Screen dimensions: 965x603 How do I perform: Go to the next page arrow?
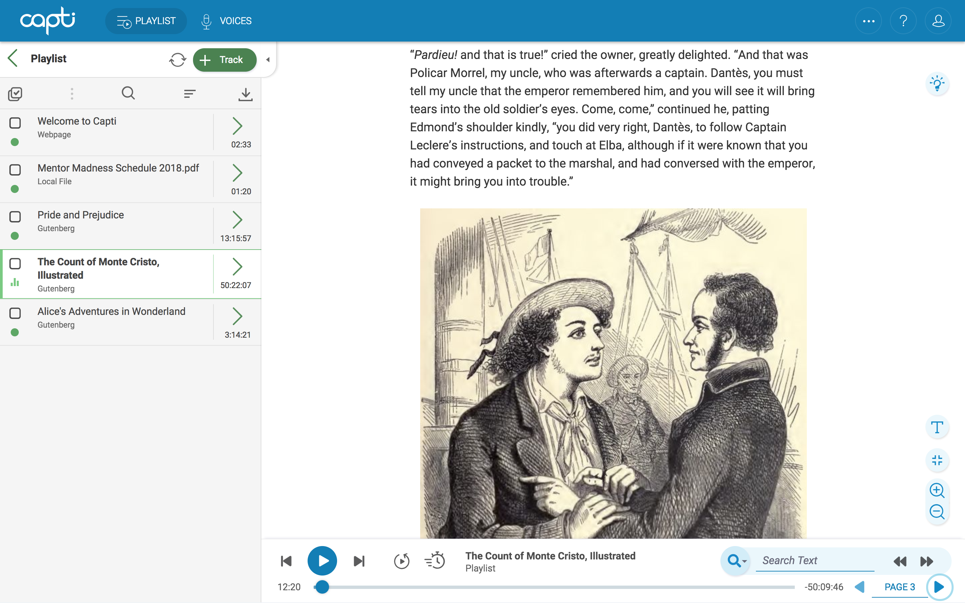[939, 587]
